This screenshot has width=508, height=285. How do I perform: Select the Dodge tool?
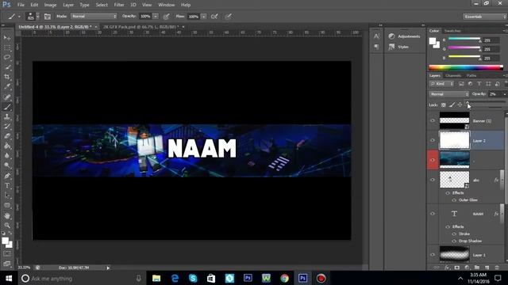click(x=7, y=165)
